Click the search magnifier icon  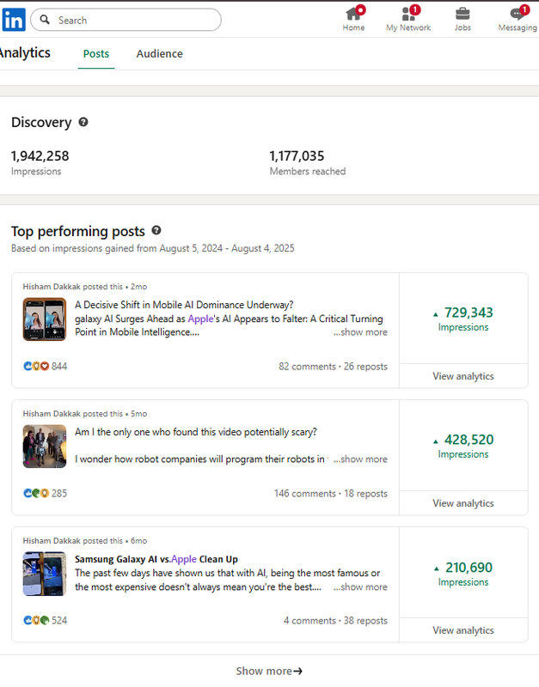[x=45, y=20]
